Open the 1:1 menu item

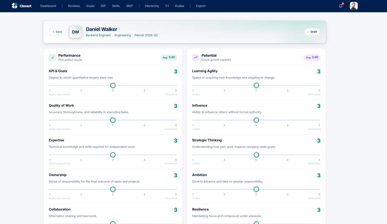[167, 6]
